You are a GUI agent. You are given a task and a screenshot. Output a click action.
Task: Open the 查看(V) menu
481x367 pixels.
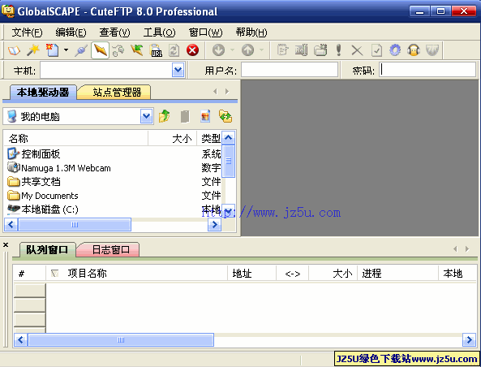click(x=114, y=32)
